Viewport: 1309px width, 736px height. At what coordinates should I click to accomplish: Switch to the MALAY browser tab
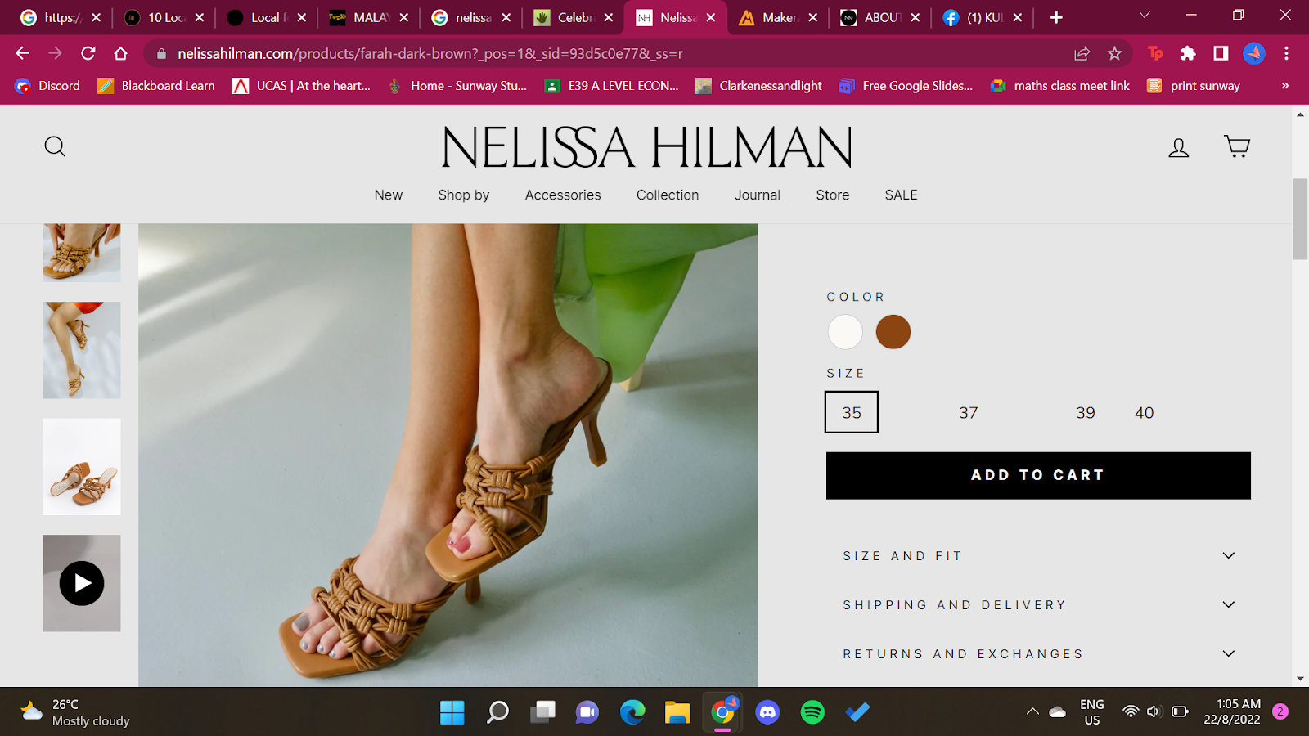[x=368, y=17]
